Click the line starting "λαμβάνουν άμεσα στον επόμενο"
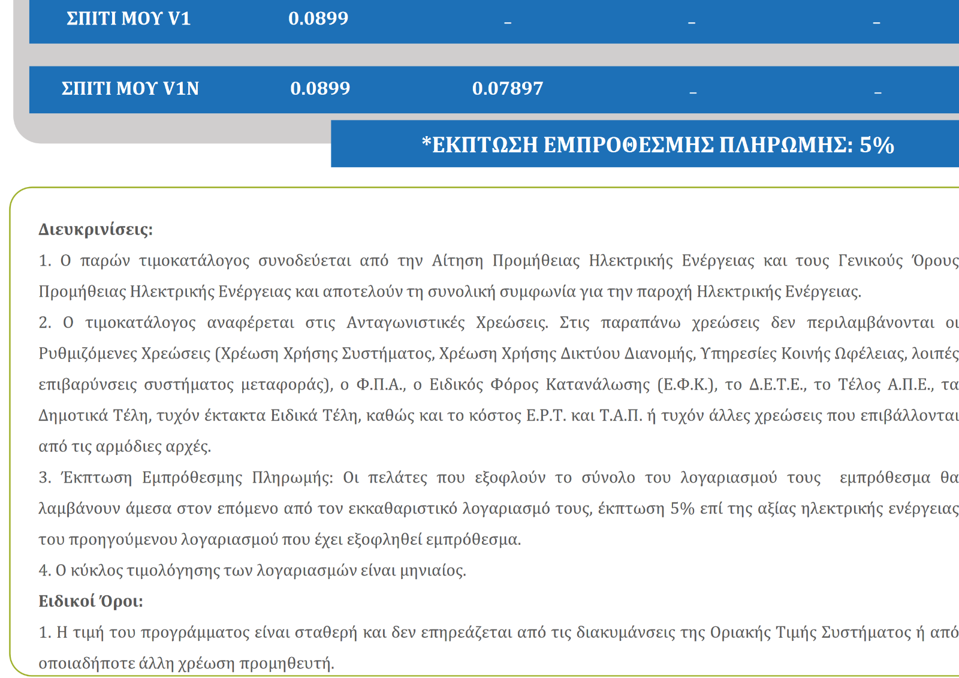This screenshot has height=678, width=959. click(499, 508)
